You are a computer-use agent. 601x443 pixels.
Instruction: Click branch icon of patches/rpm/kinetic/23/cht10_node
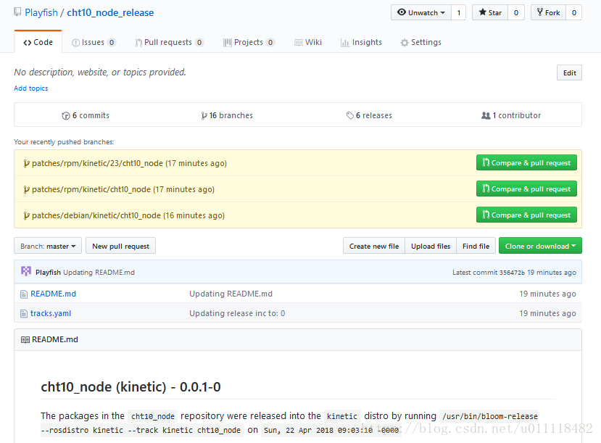26,164
